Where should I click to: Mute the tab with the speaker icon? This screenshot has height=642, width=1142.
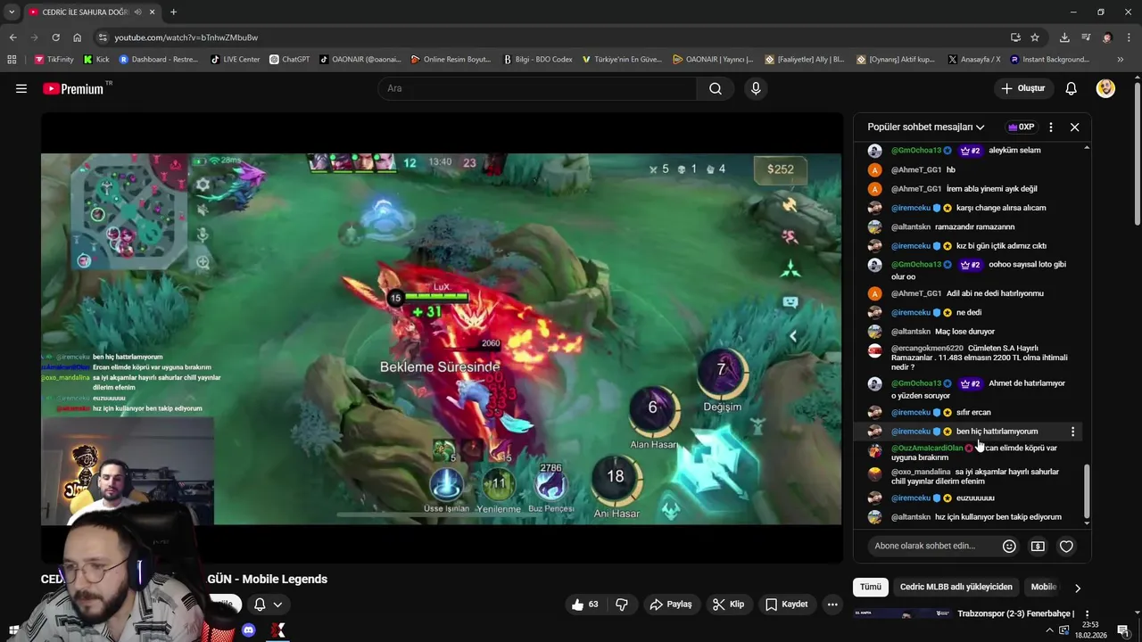pyautogui.click(x=137, y=12)
